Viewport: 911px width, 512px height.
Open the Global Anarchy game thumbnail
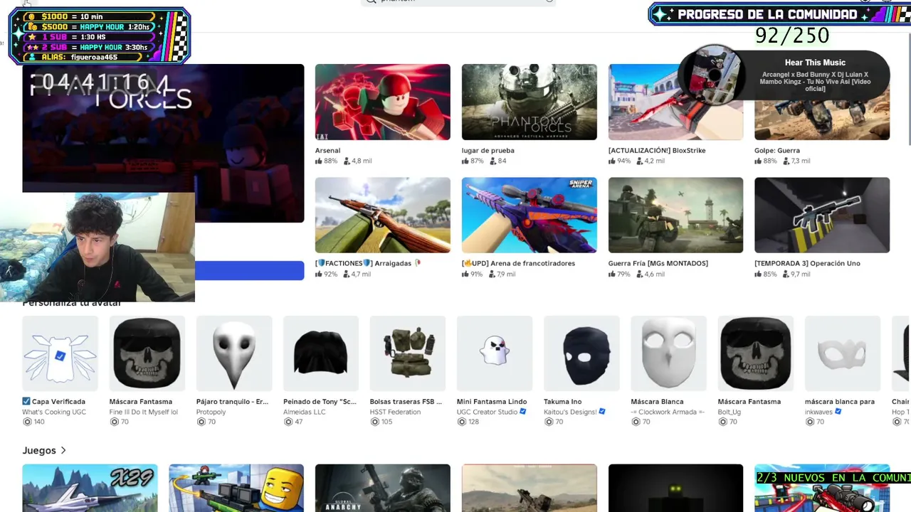(x=383, y=488)
